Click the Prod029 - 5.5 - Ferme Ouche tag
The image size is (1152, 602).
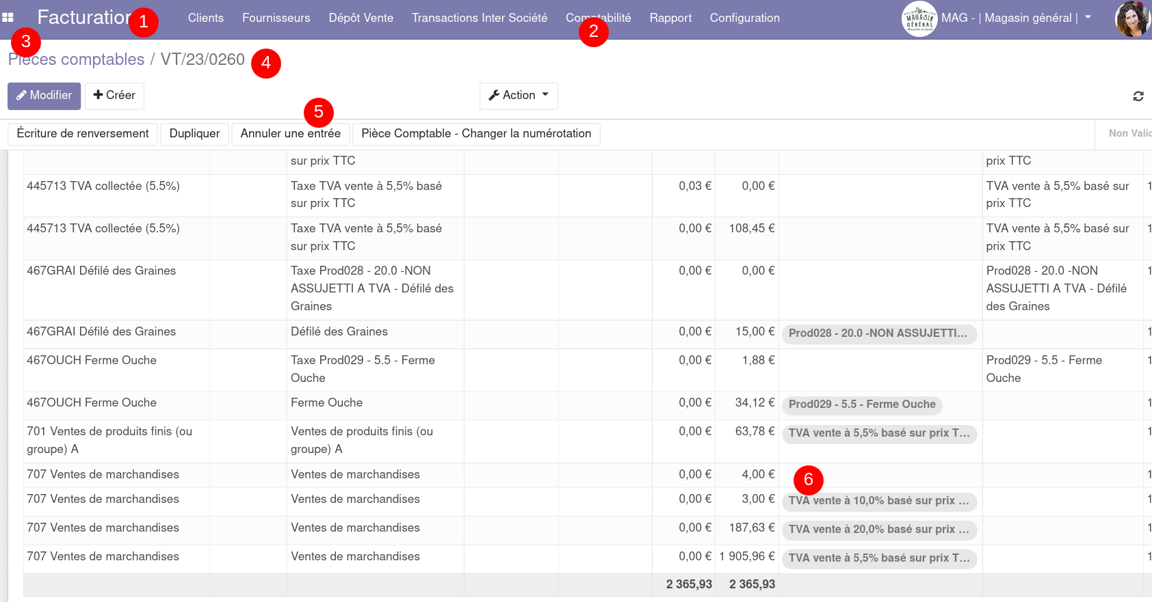tap(861, 405)
